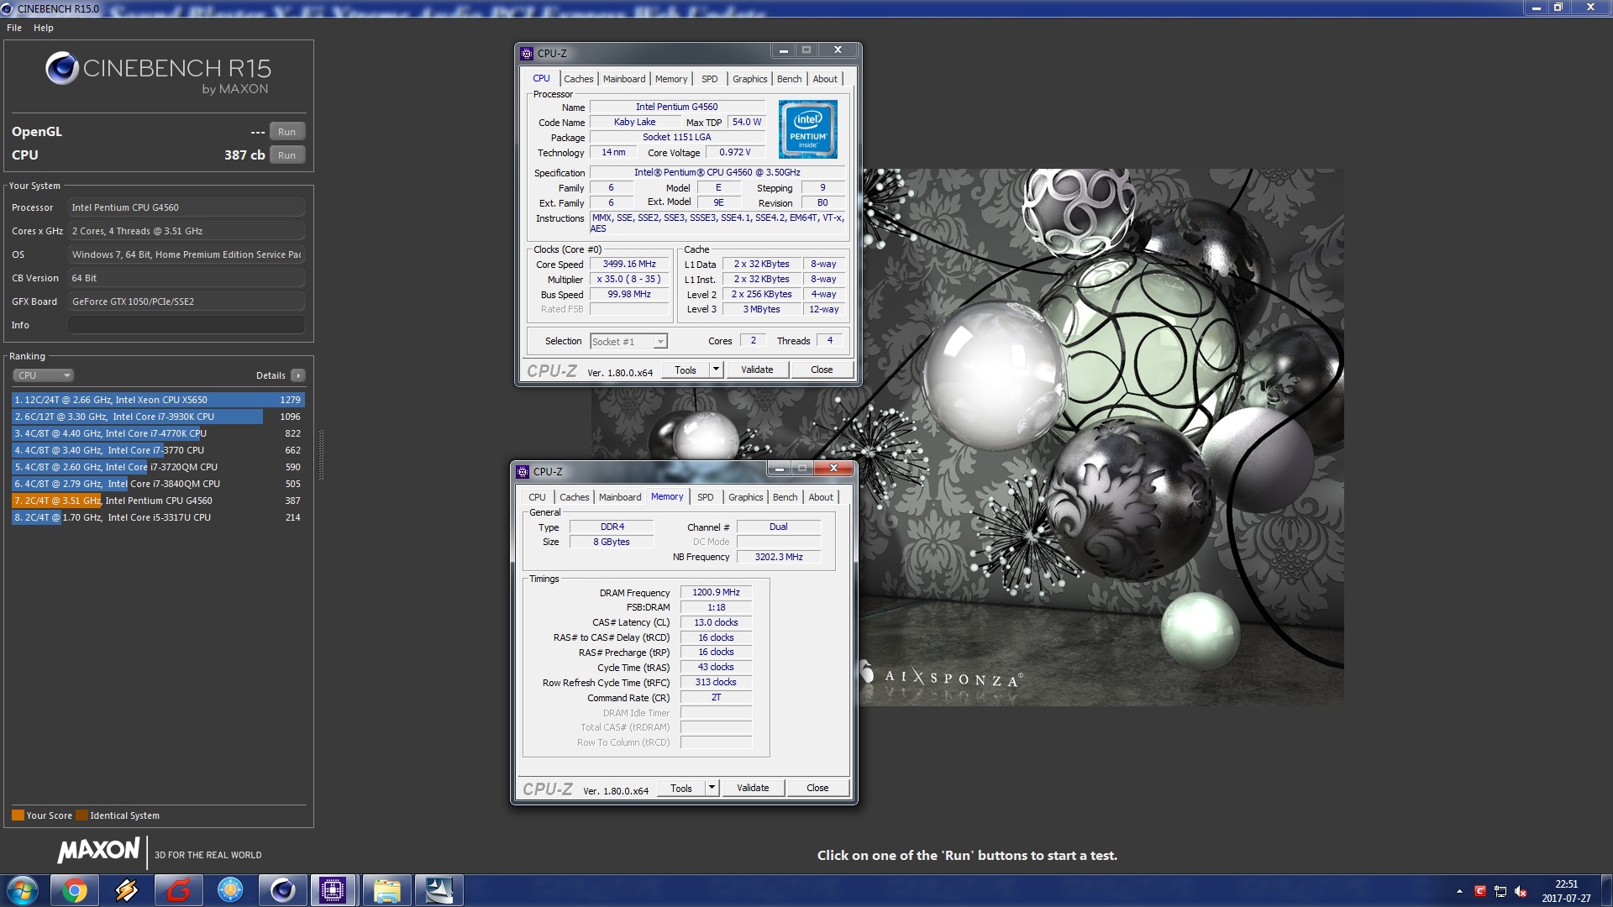This screenshot has height=907, width=1613.
Task: Open the File menu in Cinebench
Action: coord(14,28)
